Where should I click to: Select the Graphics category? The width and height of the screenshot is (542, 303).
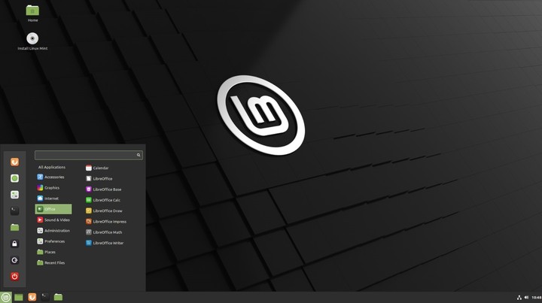coord(52,188)
